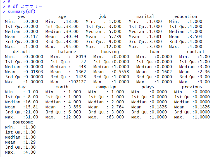Click the balance 3rd quartile value 1428
This screenshot has width=214, height=157.
click(x=81, y=77)
